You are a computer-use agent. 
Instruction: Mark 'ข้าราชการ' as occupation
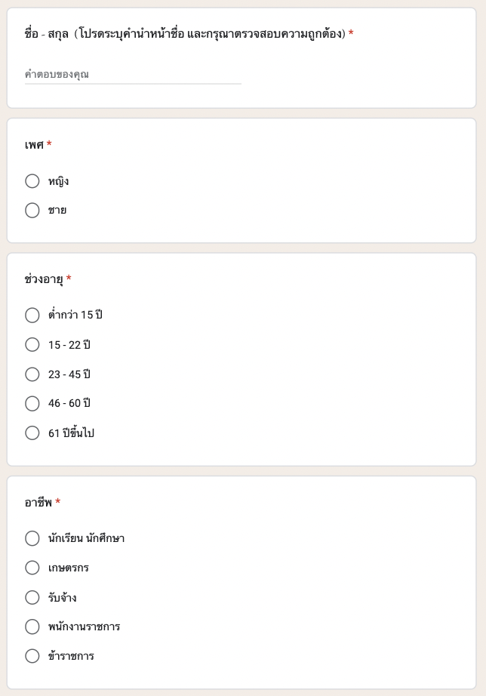click(32, 657)
